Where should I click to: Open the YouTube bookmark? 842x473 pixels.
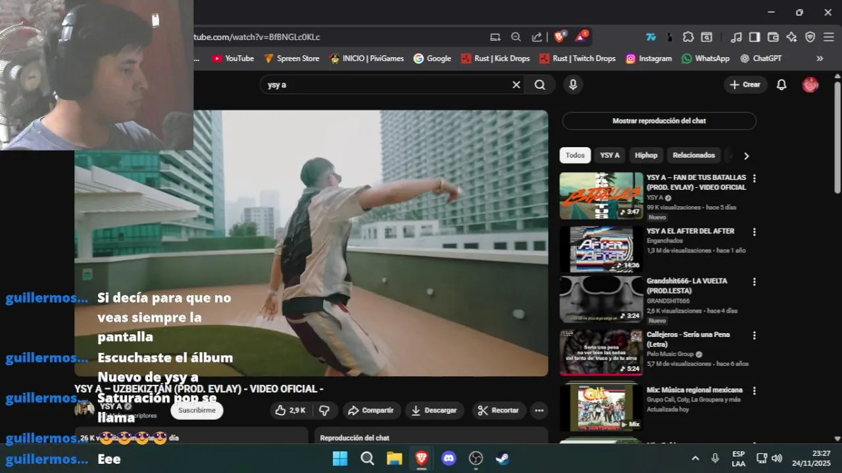coord(233,58)
